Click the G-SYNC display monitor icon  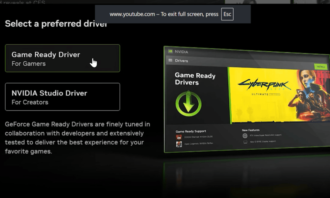245,142
